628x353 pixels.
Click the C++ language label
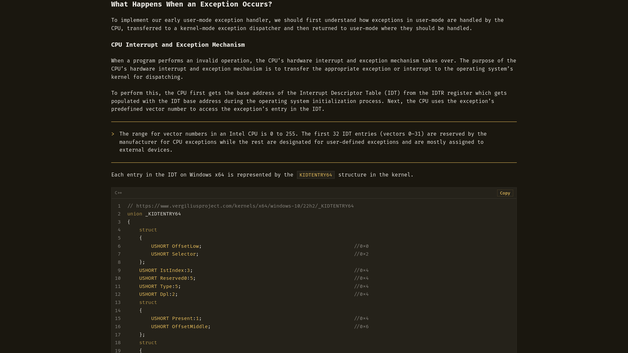pos(118,193)
